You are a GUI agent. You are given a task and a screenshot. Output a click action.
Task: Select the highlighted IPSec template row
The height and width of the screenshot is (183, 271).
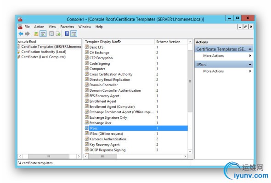pyautogui.click(x=136, y=128)
